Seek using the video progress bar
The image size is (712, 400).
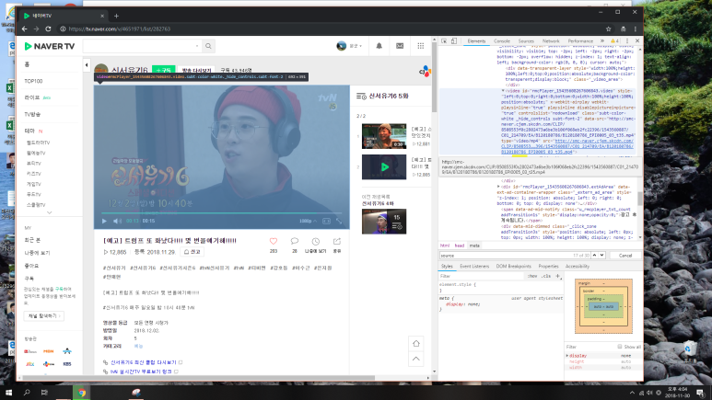point(222,212)
